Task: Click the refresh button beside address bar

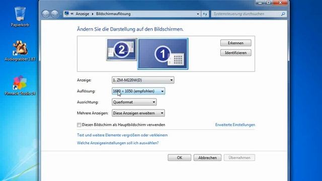Action: (205, 14)
